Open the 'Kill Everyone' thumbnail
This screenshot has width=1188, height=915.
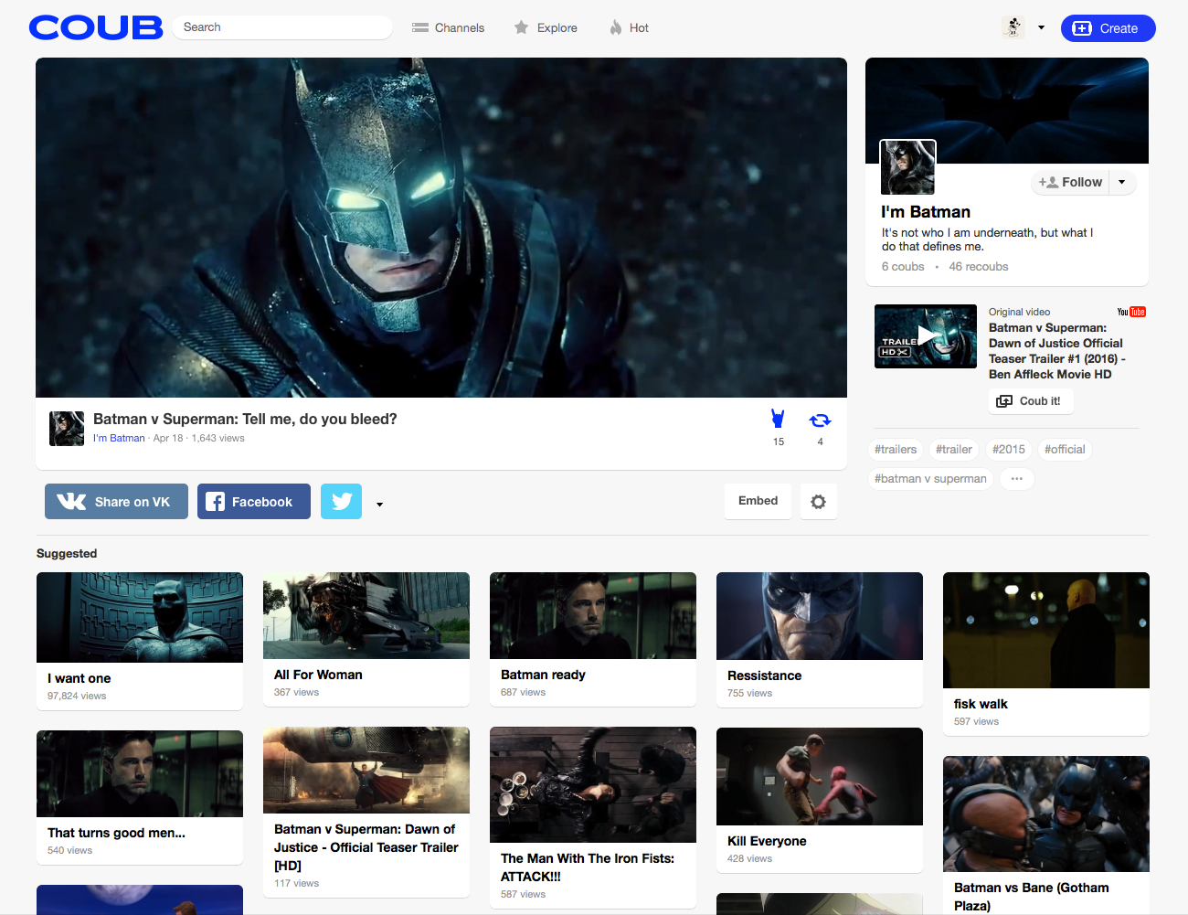pyautogui.click(x=820, y=776)
